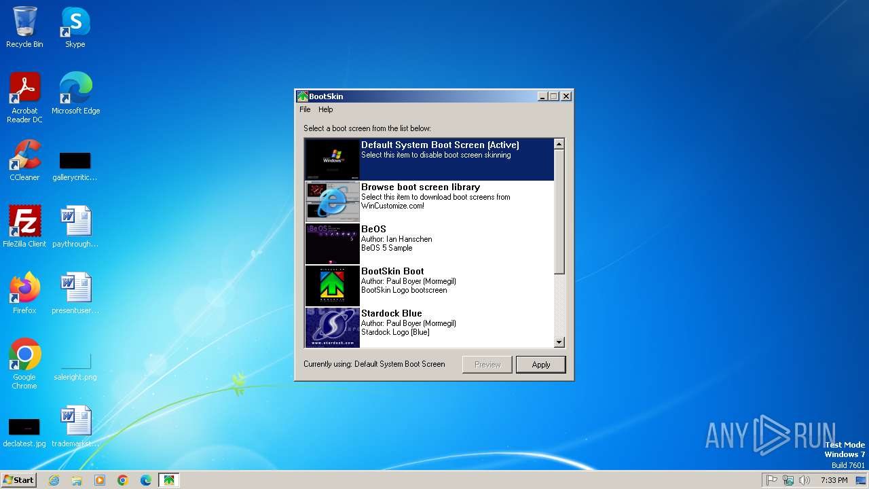This screenshot has width=869, height=489.
Task: Click the list scroll down arrow
Action: (559, 342)
